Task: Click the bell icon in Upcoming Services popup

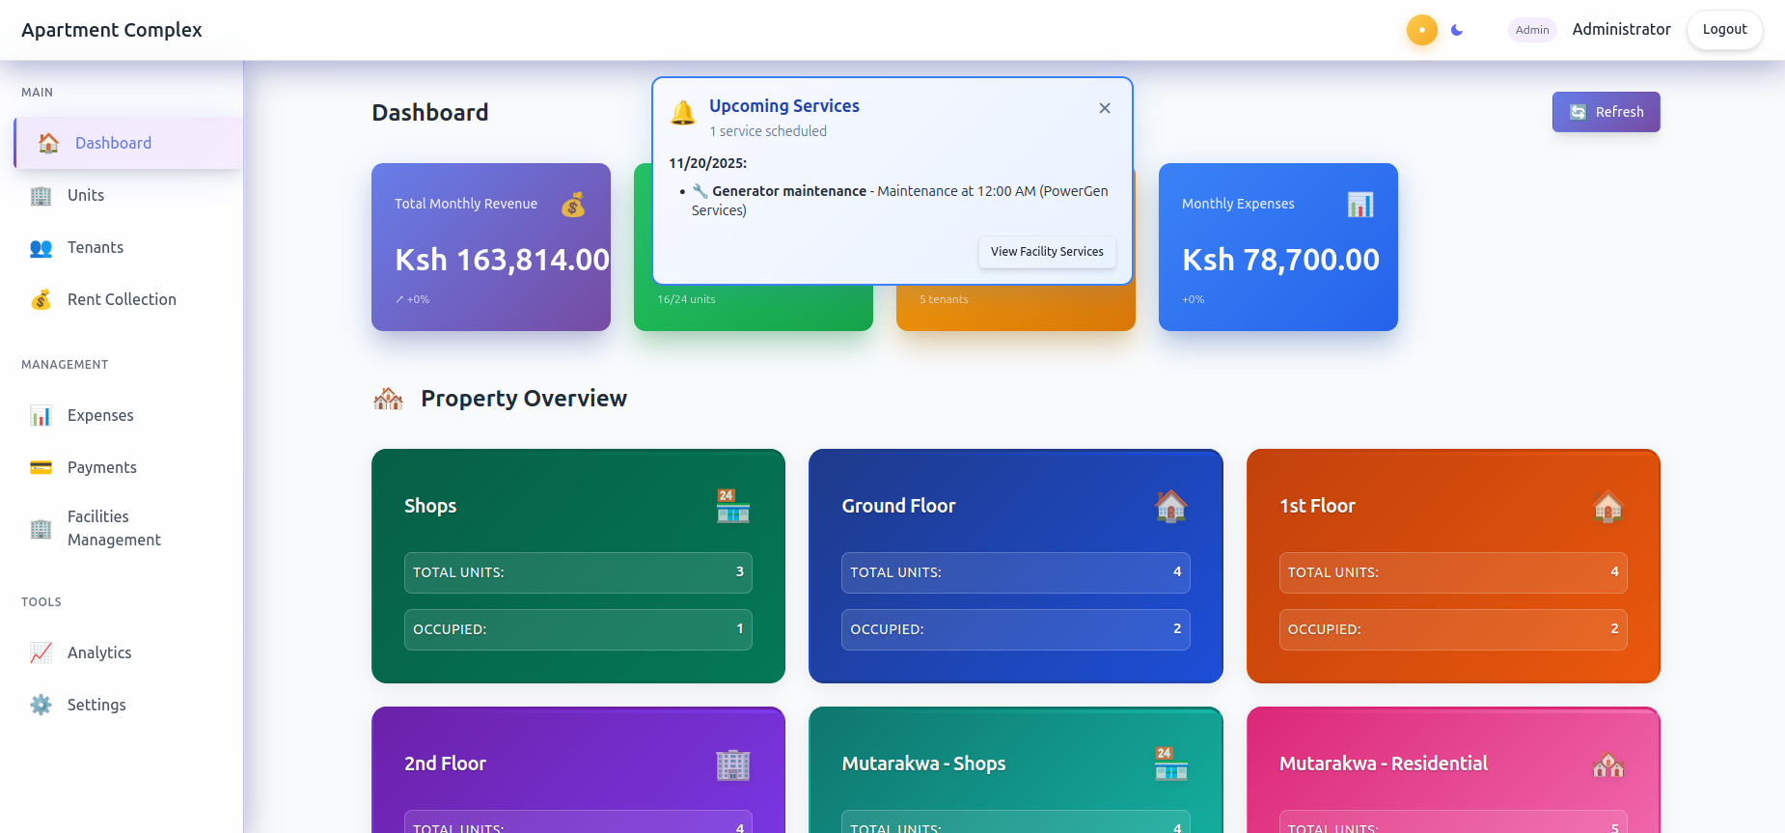Action: pyautogui.click(x=683, y=113)
